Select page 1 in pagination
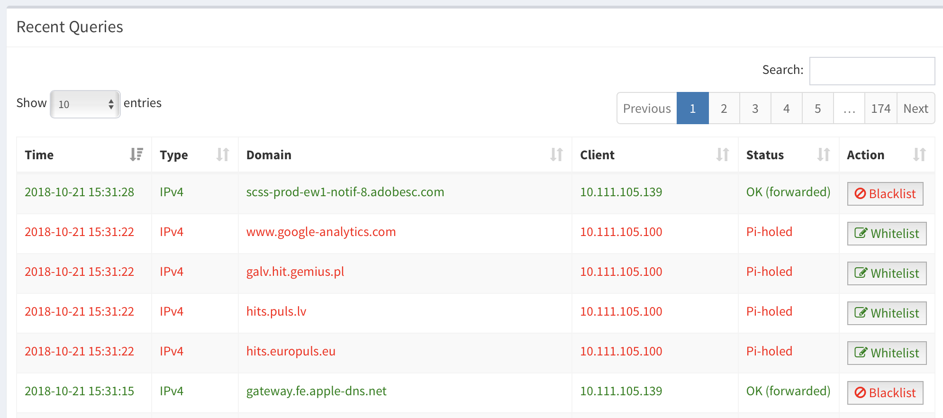The height and width of the screenshot is (418, 943). 692,109
